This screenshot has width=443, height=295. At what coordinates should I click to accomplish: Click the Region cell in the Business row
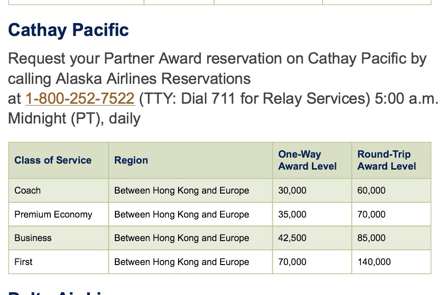[x=181, y=238]
